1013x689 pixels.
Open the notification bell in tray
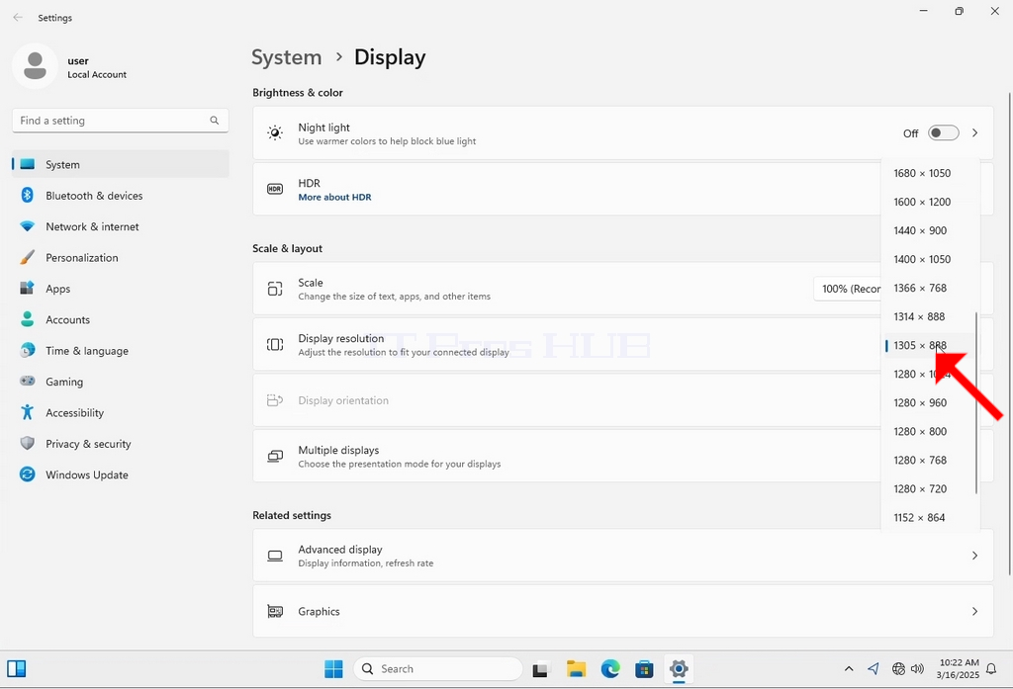click(991, 669)
